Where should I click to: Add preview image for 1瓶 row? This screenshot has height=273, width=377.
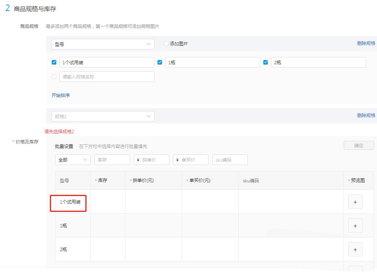pos(355,226)
